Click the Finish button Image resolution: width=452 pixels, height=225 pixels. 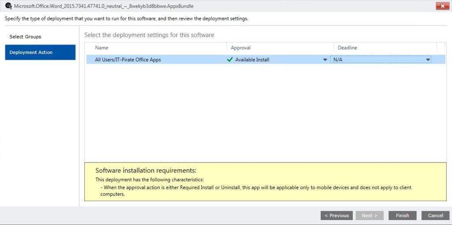403,215
